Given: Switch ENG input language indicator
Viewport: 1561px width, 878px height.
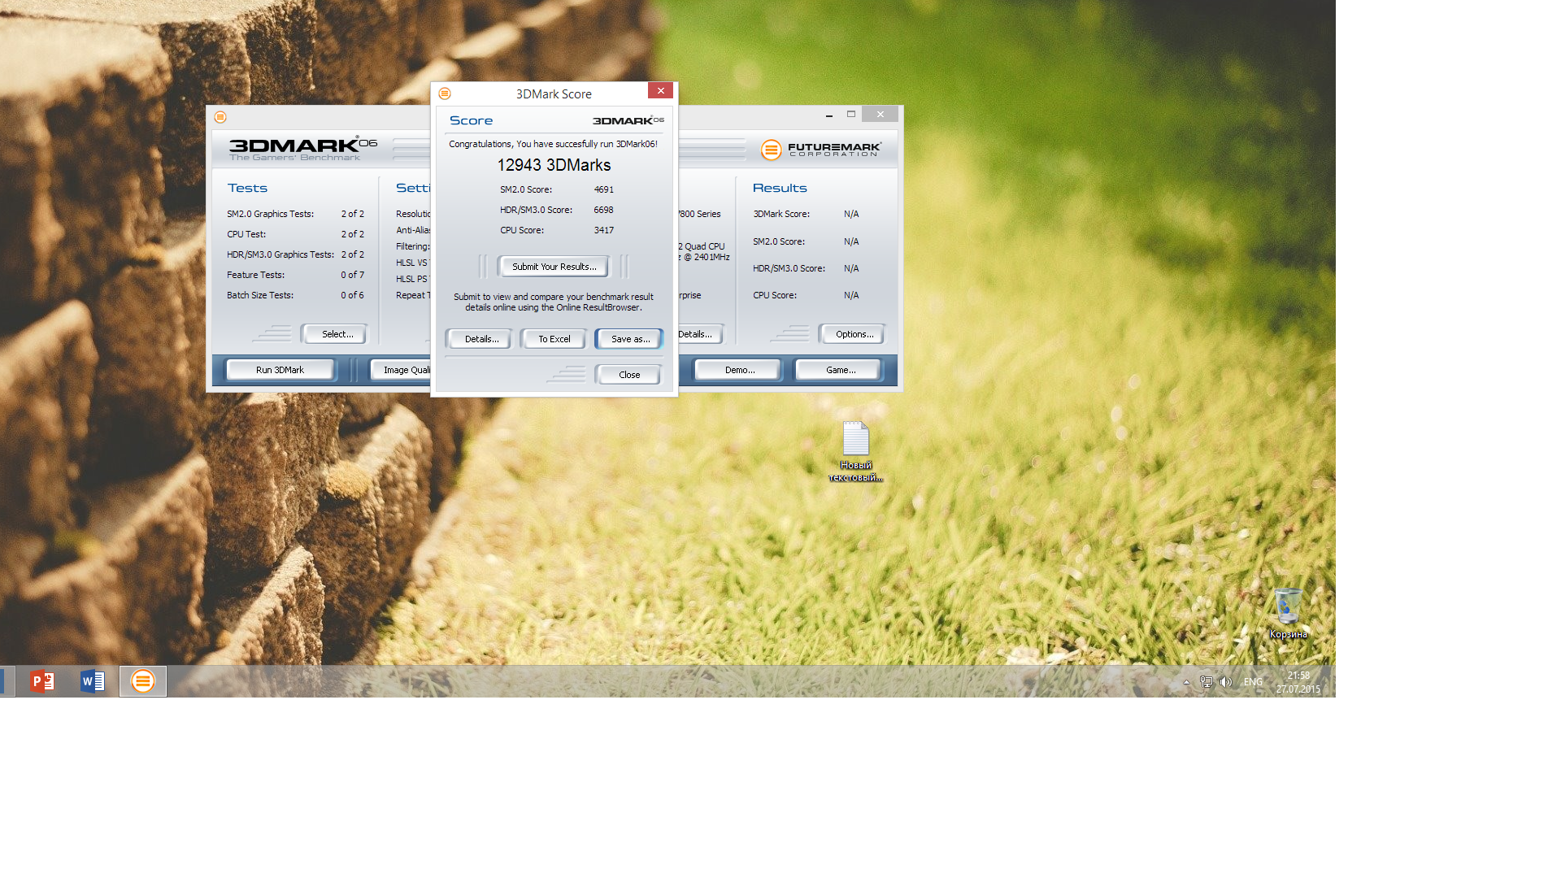Looking at the screenshot, I should [1253, 682].
